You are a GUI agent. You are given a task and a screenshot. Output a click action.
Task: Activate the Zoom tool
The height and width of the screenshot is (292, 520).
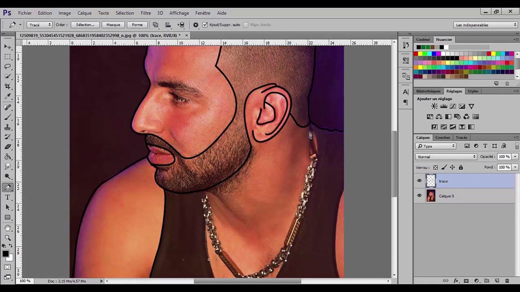click(x=8, y=238)
